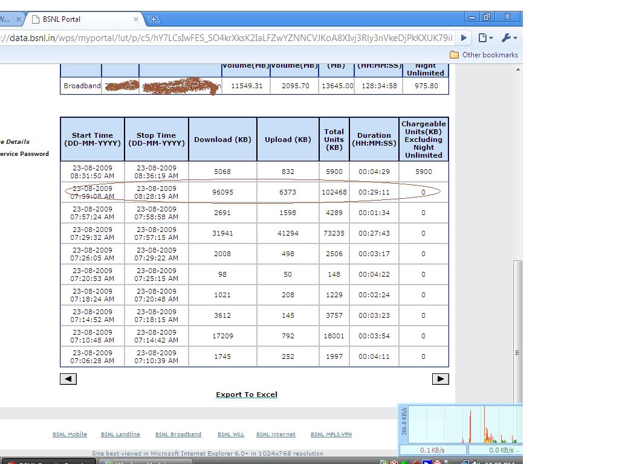Image resolution: width=619 pixels, height=464 pixels.
Task: Click the Upload (KB) column header
Action: 288,140
